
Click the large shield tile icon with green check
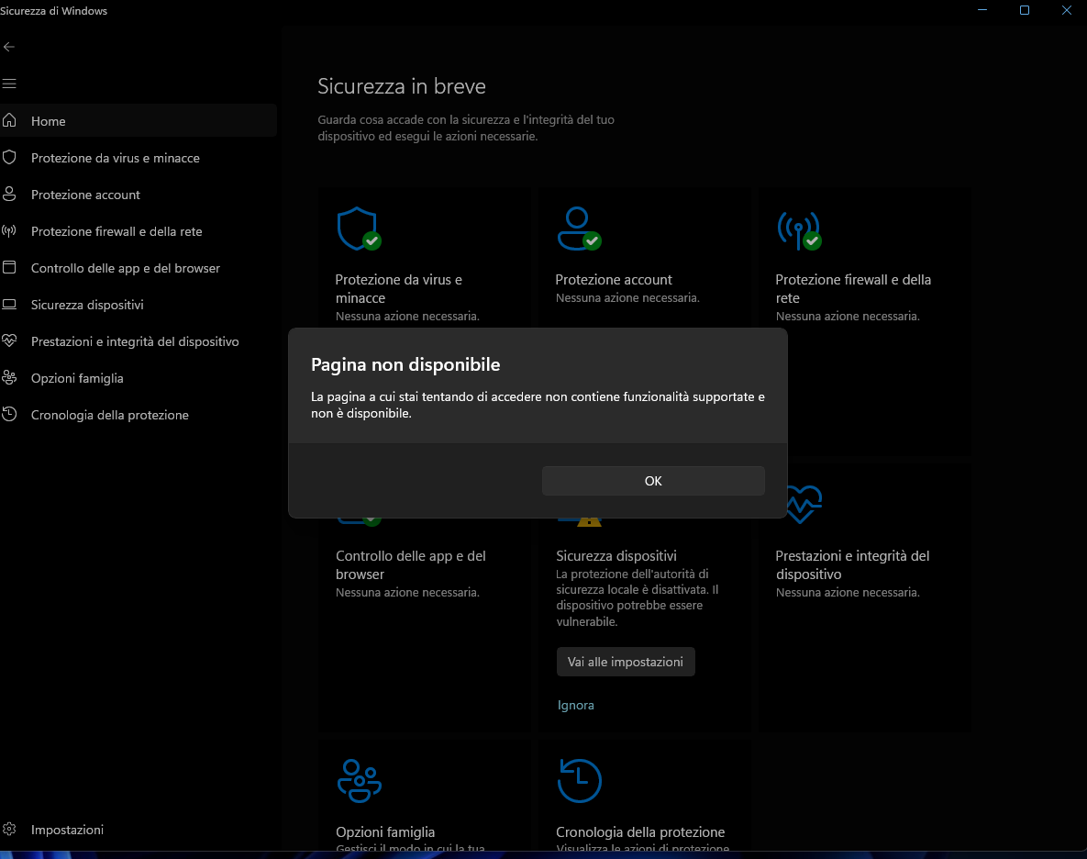(x=359, y=229)
